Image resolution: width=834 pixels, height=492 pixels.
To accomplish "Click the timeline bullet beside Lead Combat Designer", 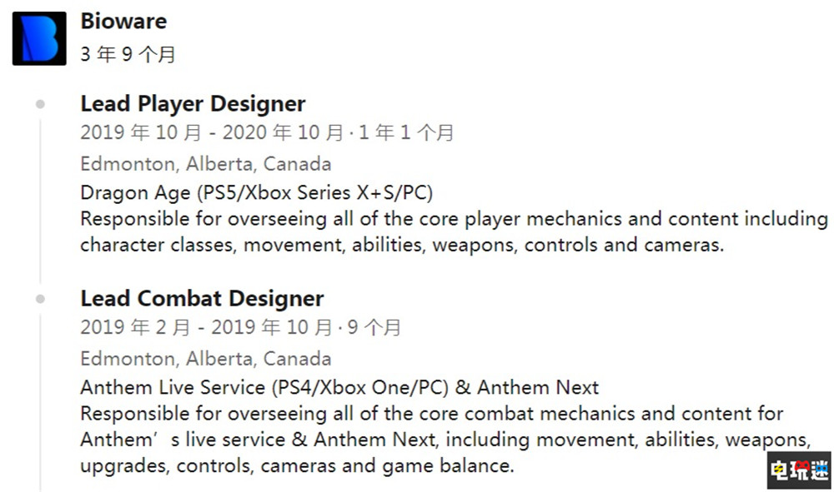I will pos(40,299).
